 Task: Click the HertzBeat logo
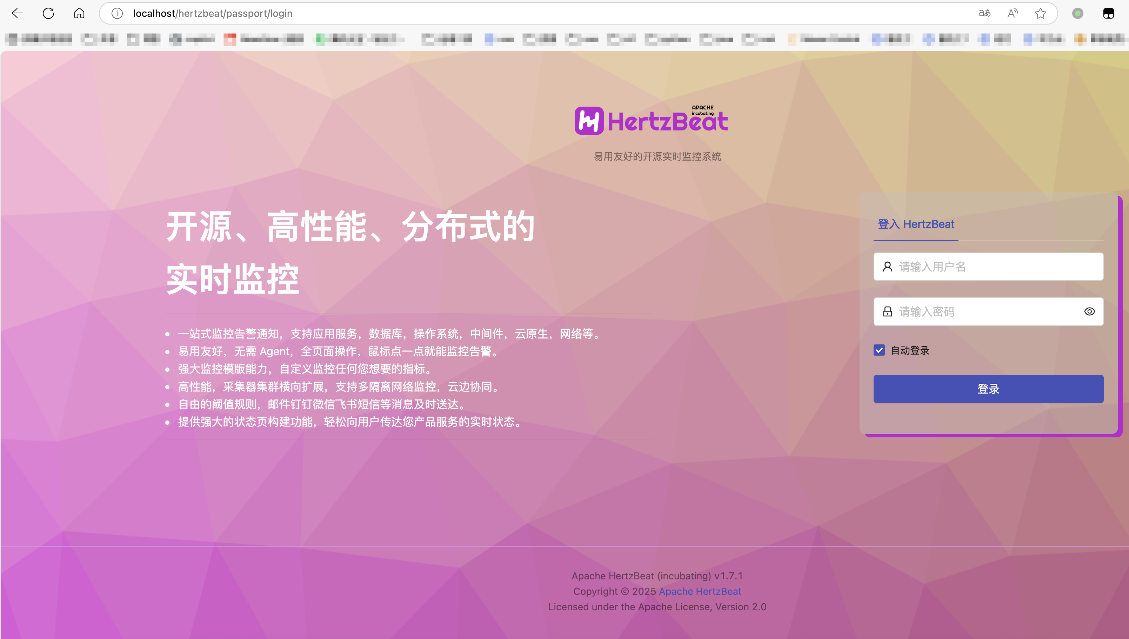(652, 119)
